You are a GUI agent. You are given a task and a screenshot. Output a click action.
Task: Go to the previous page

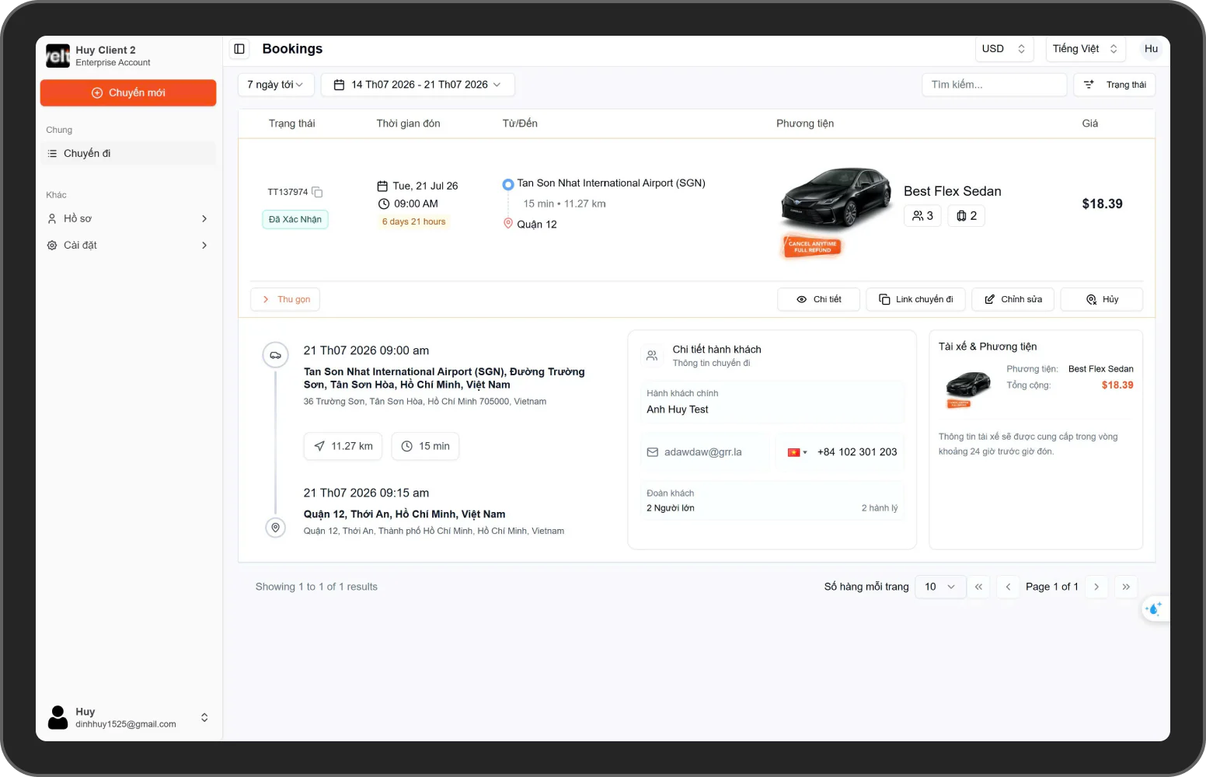click(1008, 587)
